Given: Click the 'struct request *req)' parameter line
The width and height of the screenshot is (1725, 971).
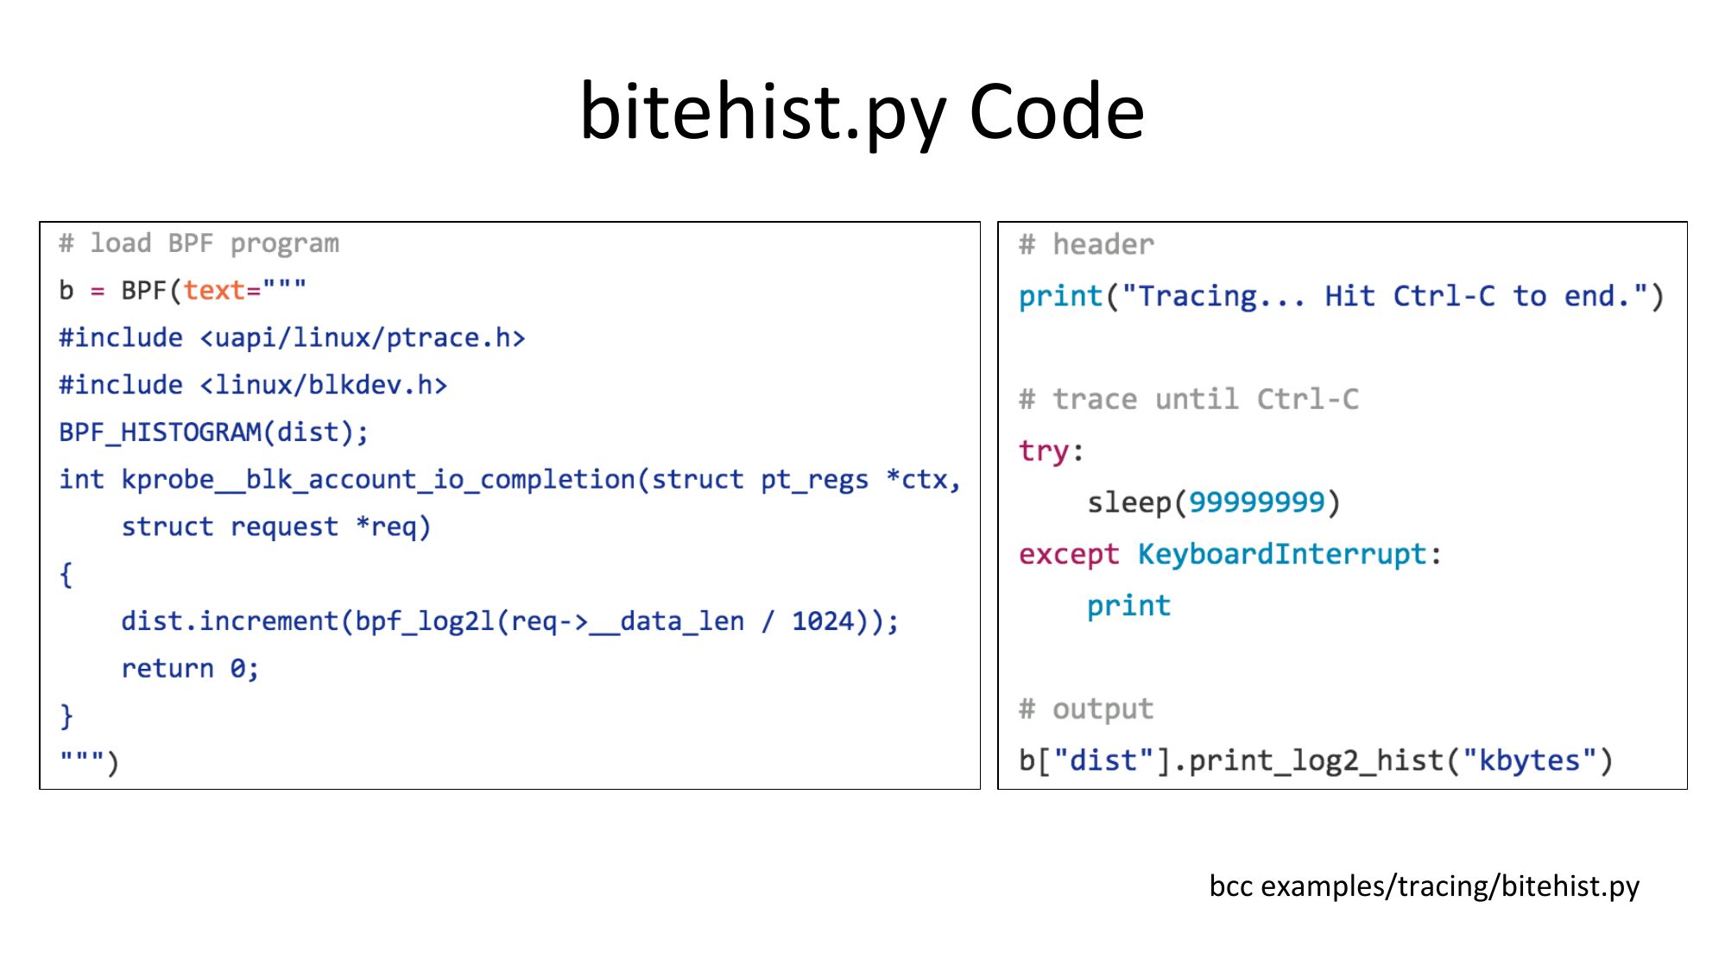Looking at the screenshot, I should (275, 526).
